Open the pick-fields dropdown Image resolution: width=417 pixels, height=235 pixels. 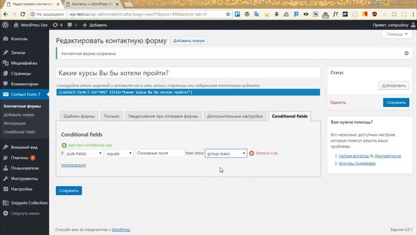point(84,153)
